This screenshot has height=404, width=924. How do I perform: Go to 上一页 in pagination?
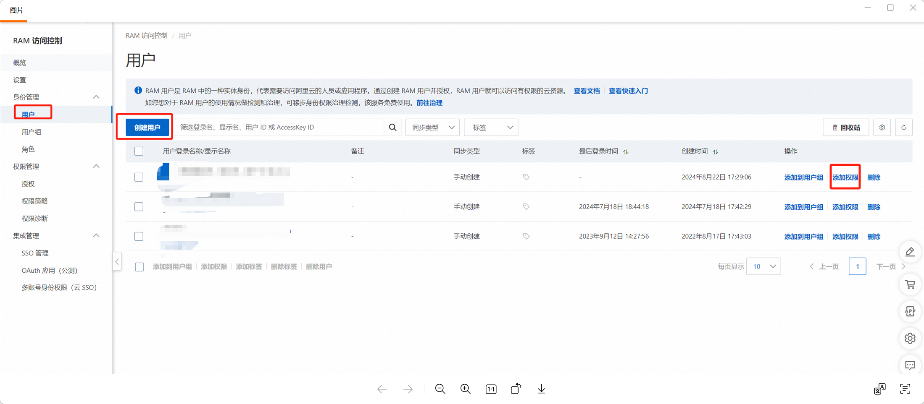[x=824, y=266]
